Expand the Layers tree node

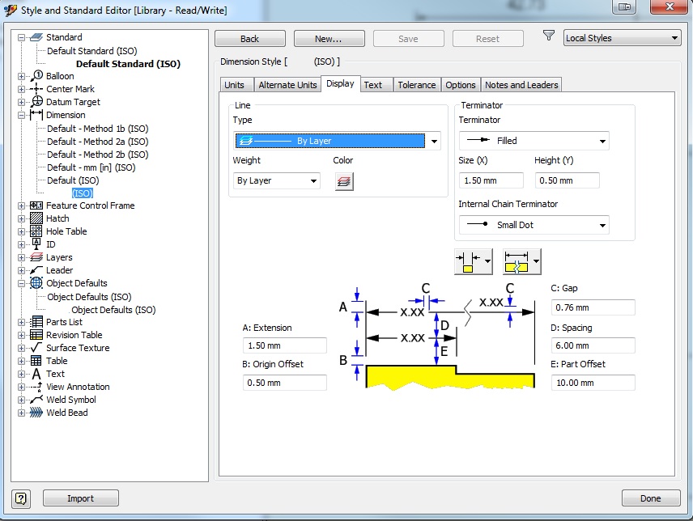tap(21, 257)
